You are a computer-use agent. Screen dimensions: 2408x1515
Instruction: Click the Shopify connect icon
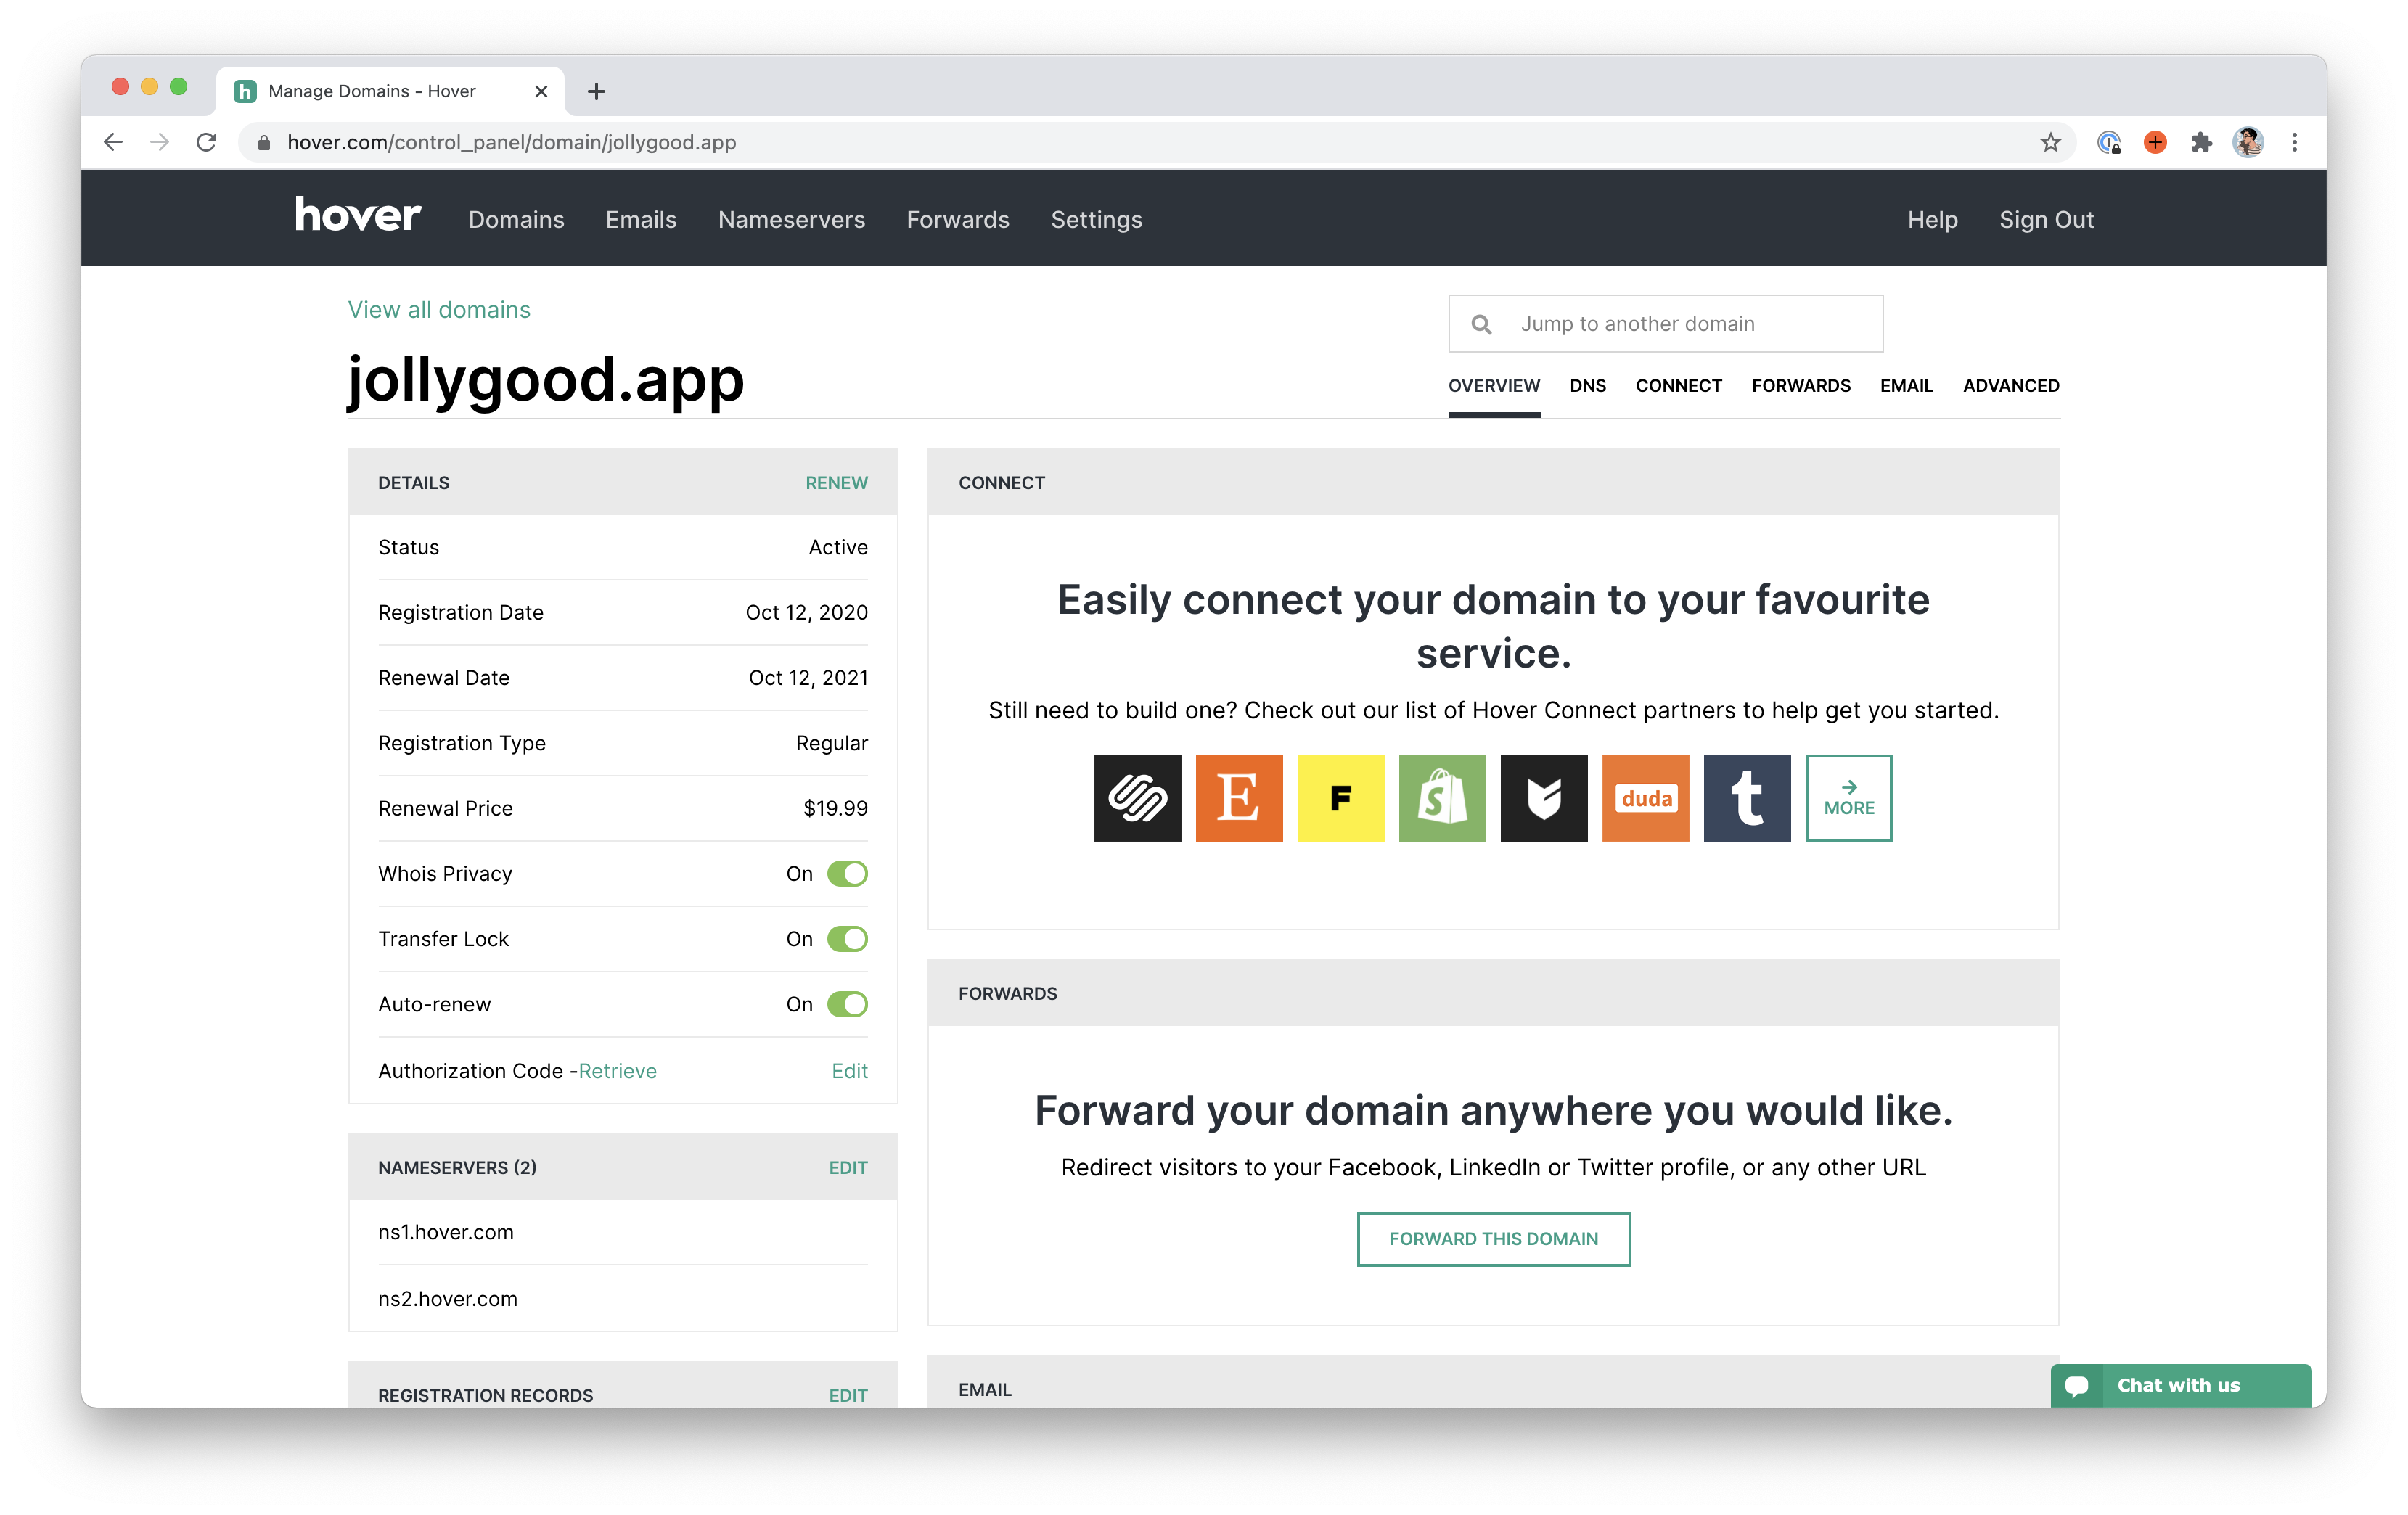(1442, 798)
